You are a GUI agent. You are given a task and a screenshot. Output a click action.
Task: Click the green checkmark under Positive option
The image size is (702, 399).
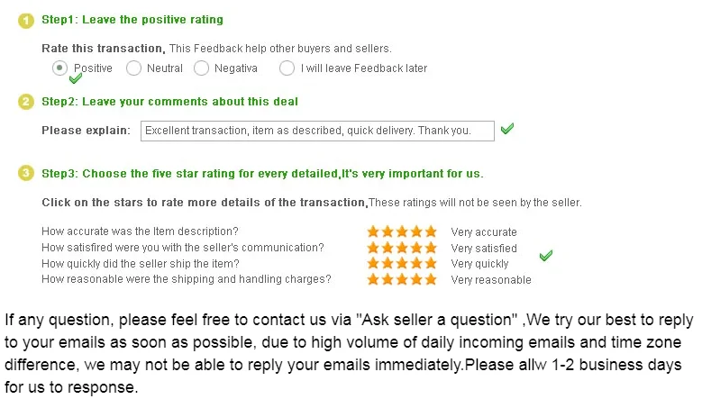tap(76, 78)
